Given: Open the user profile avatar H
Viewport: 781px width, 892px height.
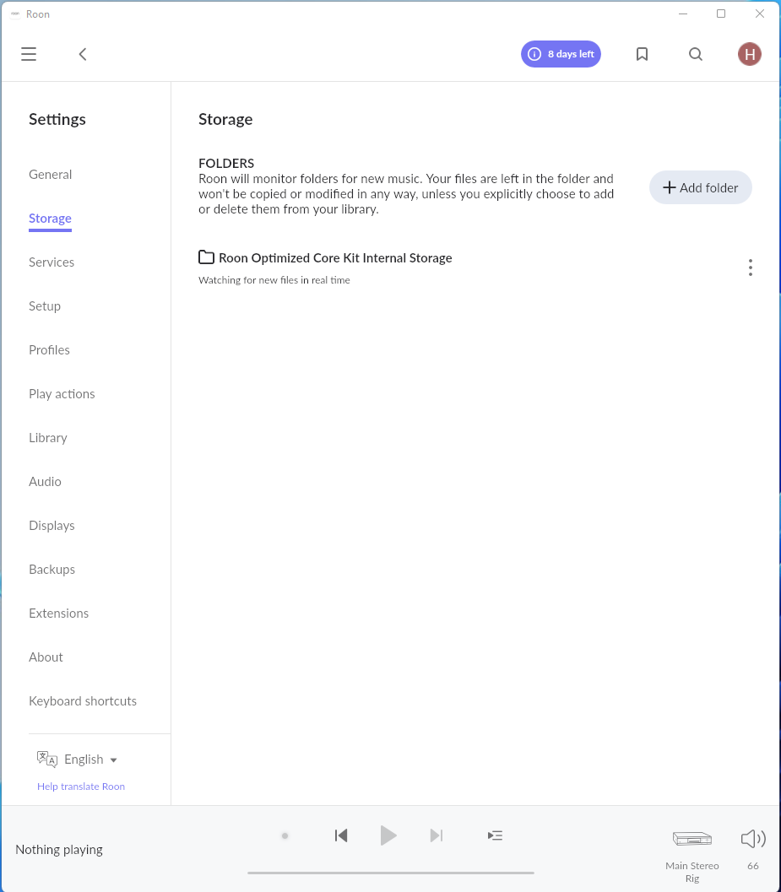Looking at the screenshot, I should coord(749,54).
